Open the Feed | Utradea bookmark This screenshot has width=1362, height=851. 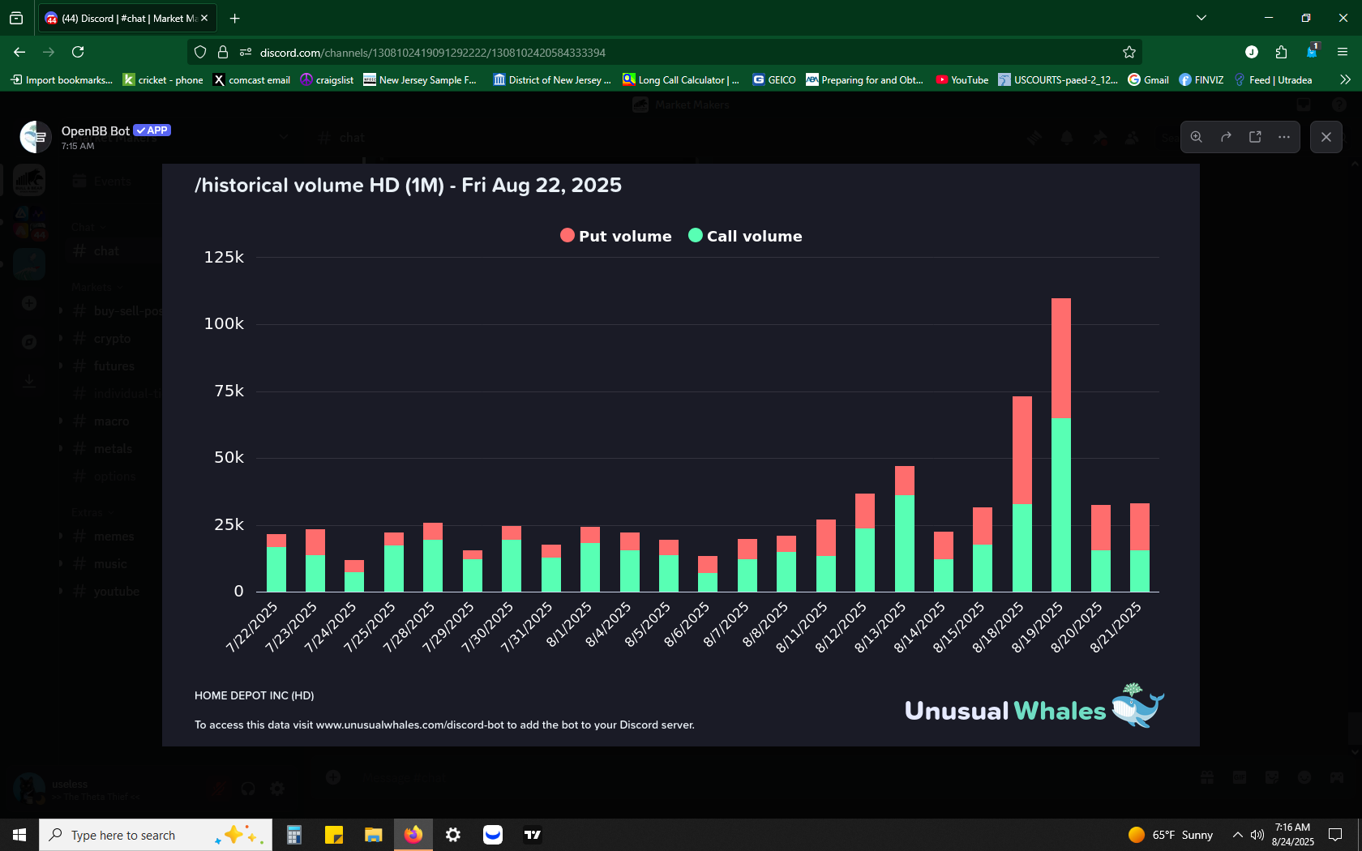coord(1273,79)
